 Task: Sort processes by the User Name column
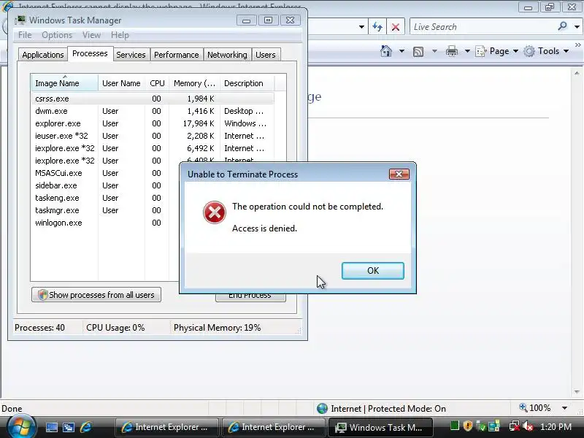(121, 83)
